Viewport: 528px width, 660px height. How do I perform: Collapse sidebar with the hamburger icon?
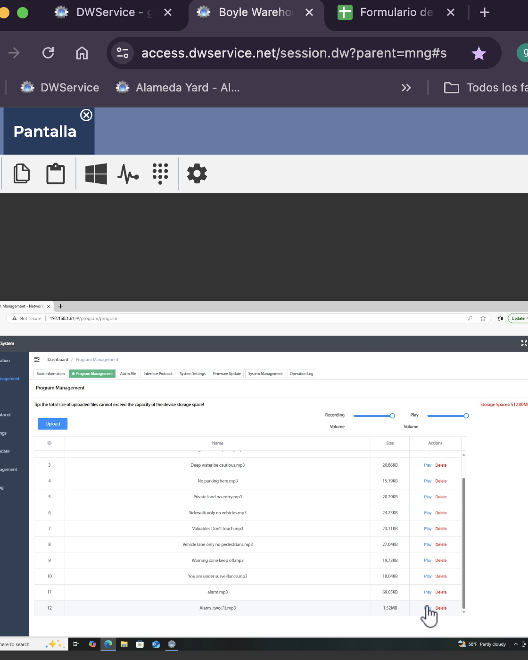click(37, 359)
